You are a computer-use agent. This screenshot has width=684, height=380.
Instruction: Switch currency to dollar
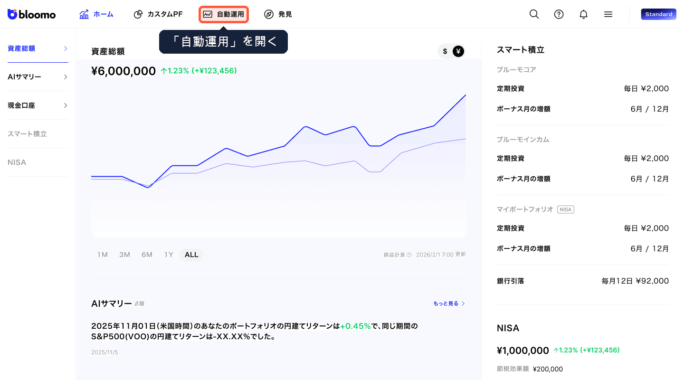point(445,51)
